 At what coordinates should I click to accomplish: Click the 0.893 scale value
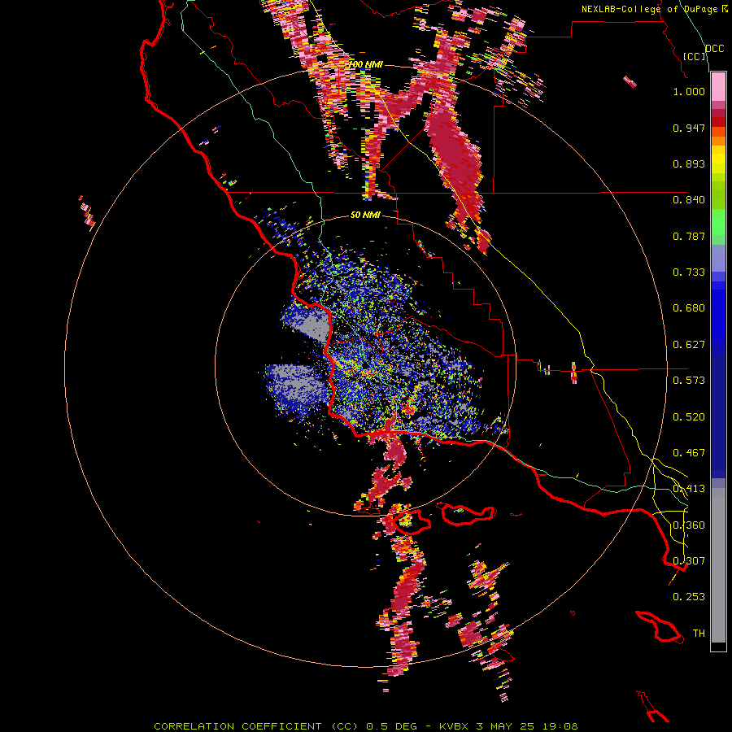[x=689, y=163]
